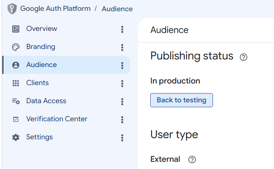The width and height of the screenshot is (274, 169).
Task: Click the 'External' user type text
Action: 165,159
